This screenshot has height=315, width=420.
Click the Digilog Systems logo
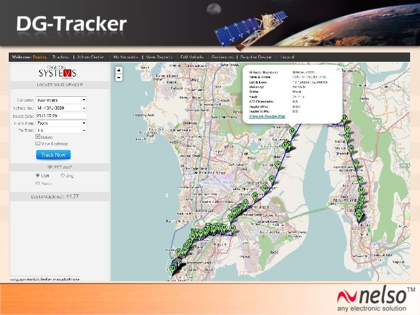point(58,72)
